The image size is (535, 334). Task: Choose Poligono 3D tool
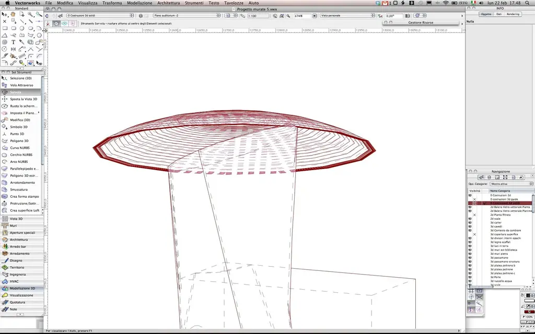tap(21, 141)
